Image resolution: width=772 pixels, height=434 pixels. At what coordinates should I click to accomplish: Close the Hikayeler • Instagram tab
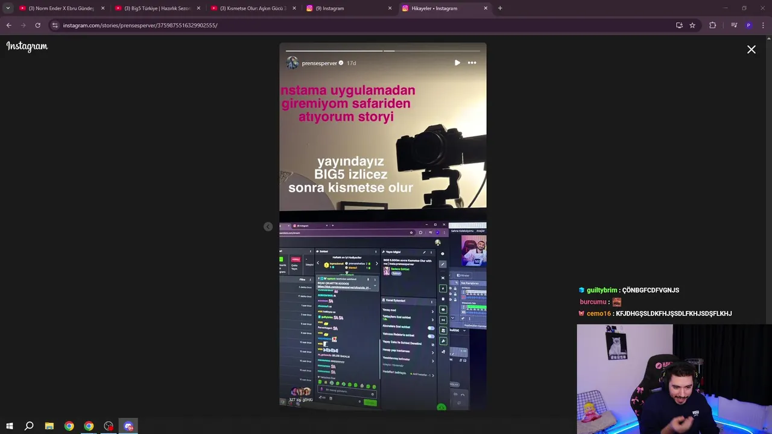click(486, 8)
